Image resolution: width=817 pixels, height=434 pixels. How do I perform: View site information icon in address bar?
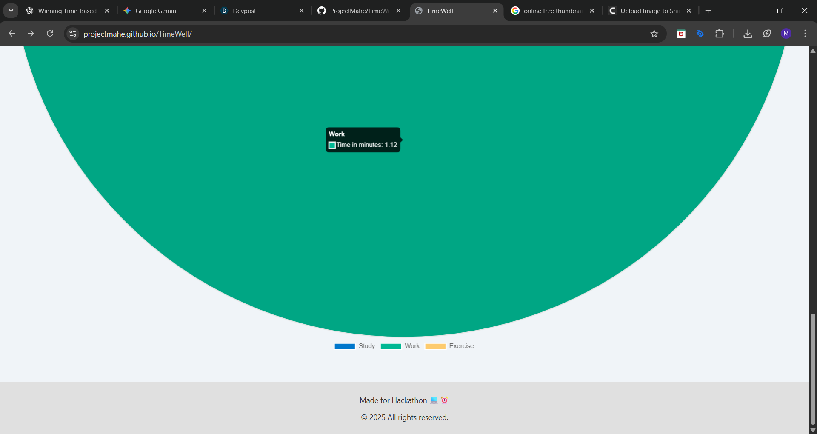73,34
